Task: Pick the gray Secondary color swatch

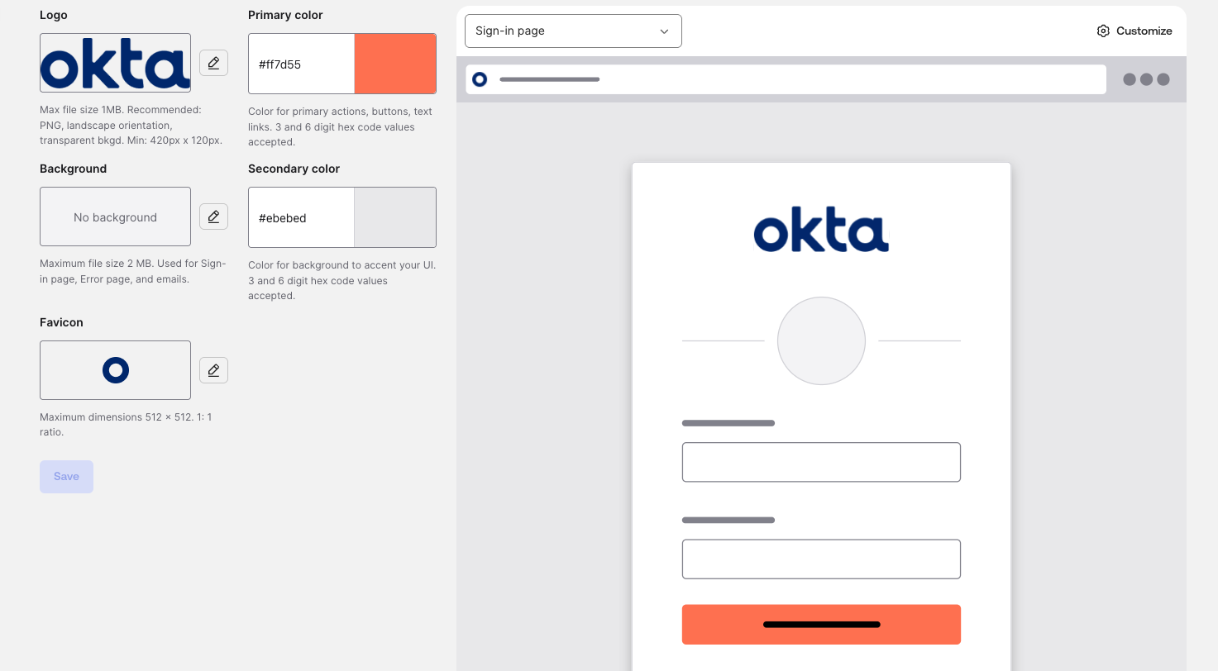Action: [395, 217]
